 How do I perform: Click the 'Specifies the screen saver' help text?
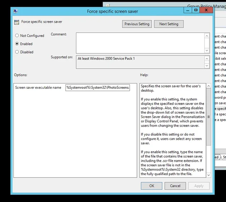click(171, 88)
